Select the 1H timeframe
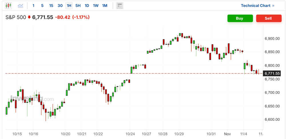The image size is (286, 139). pos(69,5)
